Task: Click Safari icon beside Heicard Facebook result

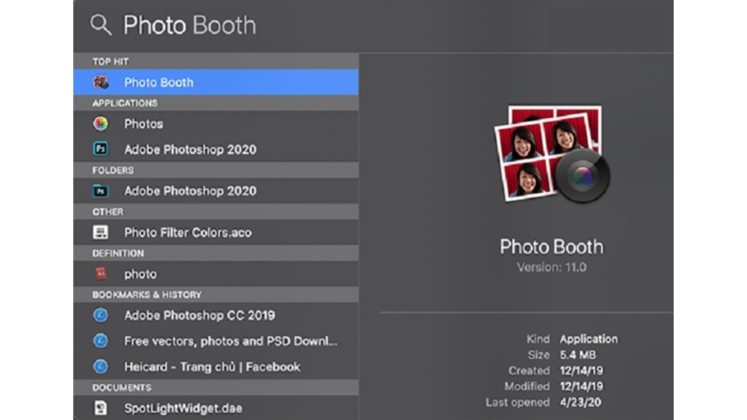Action: tap(101, 366)
